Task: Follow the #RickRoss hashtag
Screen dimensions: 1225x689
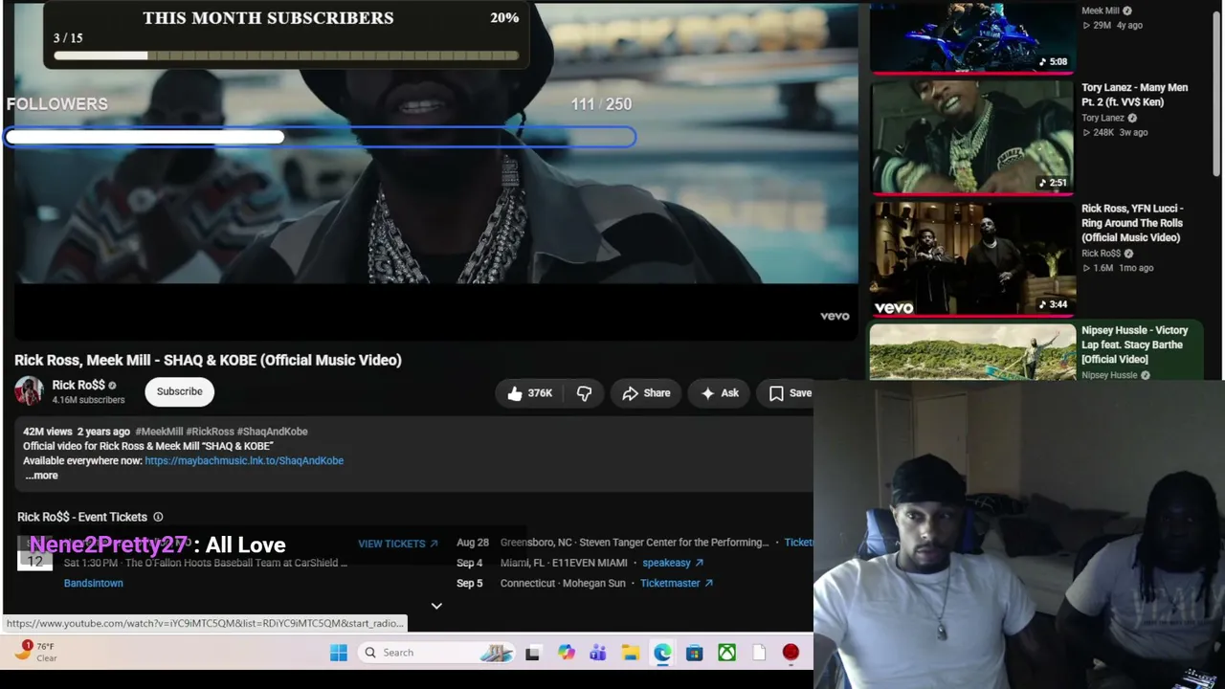Action: 210,432
